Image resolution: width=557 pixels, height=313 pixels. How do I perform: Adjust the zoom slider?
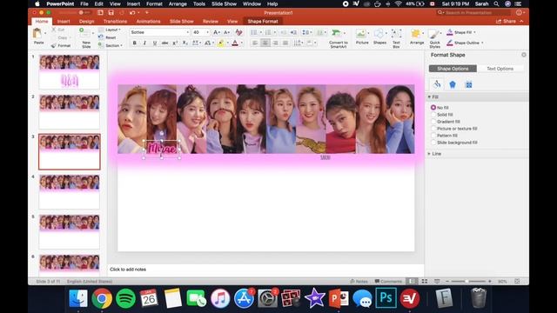point(466,282)
